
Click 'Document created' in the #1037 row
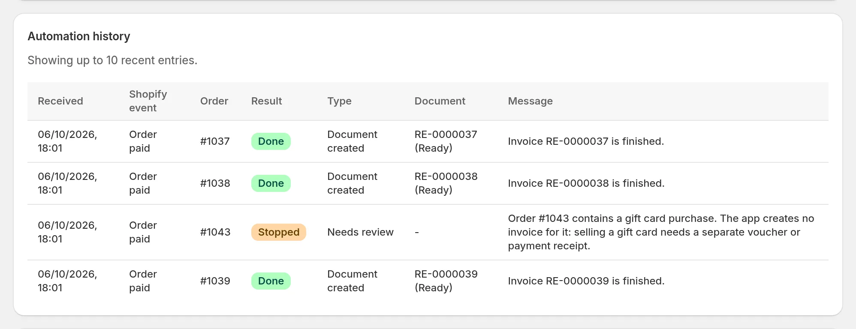click(x=352, y=141)
